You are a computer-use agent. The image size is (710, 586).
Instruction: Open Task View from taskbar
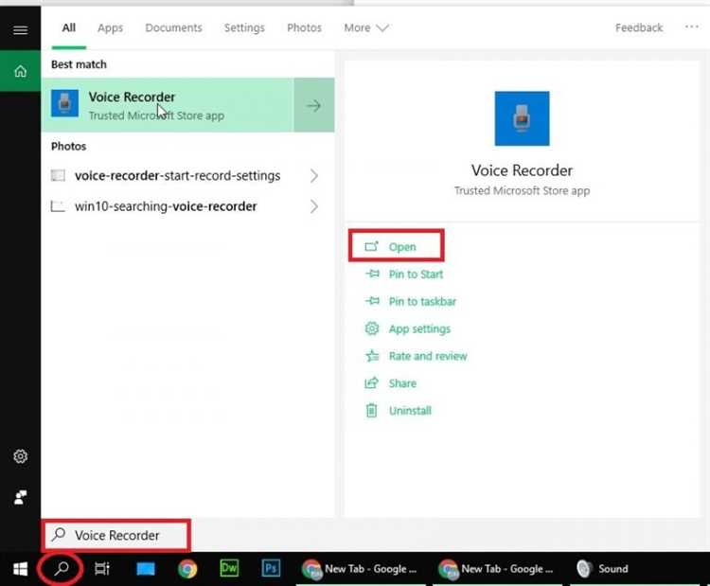point(102,568)
